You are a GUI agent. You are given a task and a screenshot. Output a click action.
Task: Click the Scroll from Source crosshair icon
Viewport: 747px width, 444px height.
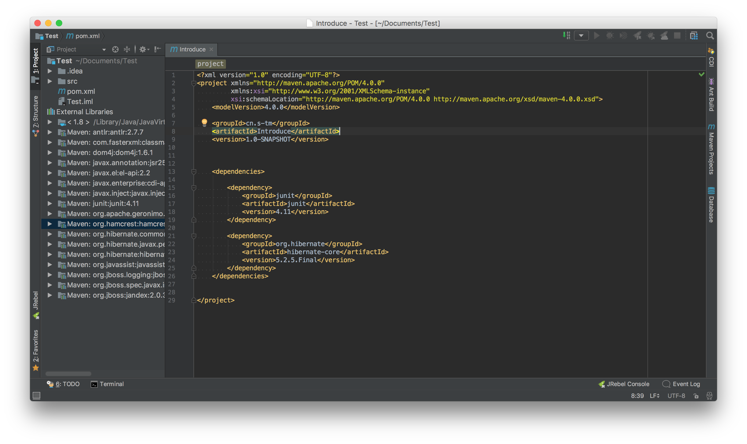click(115, 49)
